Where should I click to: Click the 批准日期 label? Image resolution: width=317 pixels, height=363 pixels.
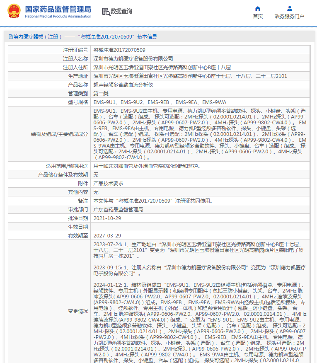point(78,218)
